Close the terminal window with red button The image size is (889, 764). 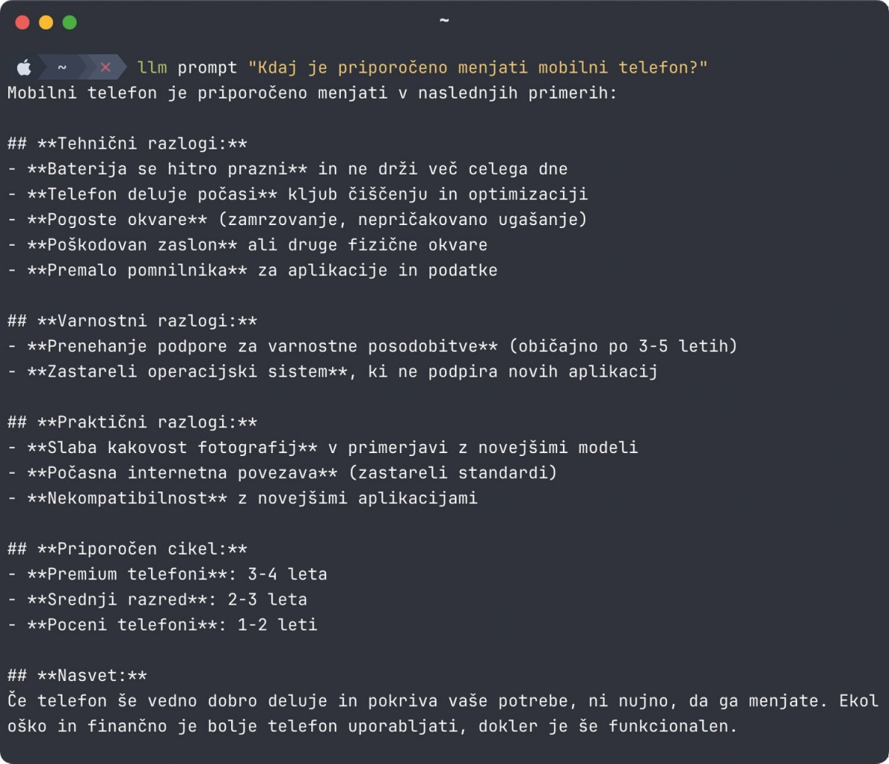(22, 22)
